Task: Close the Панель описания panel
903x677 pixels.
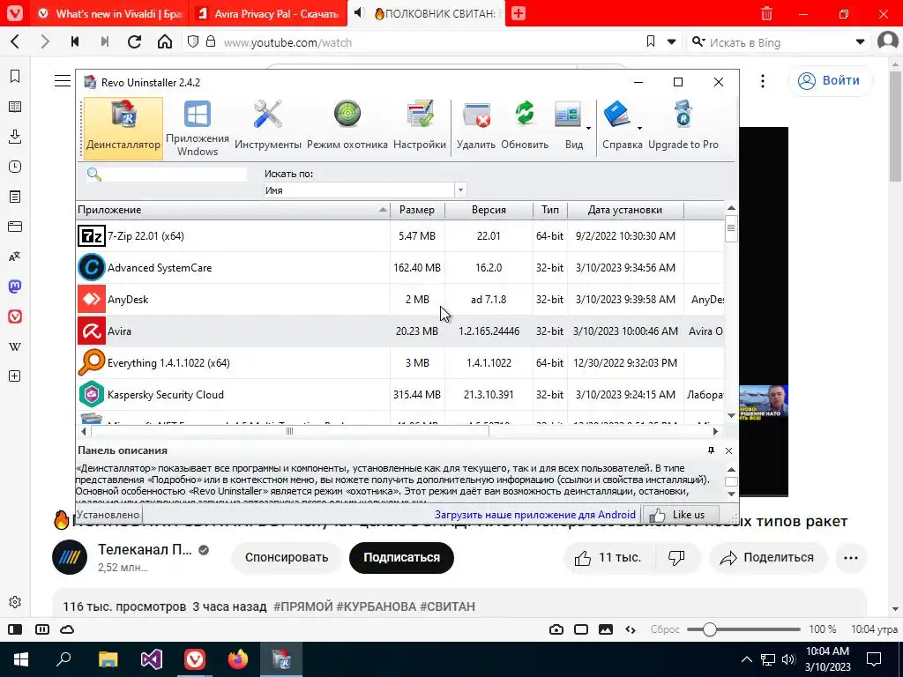Action: pyautogui.click(x=728, y=450)
